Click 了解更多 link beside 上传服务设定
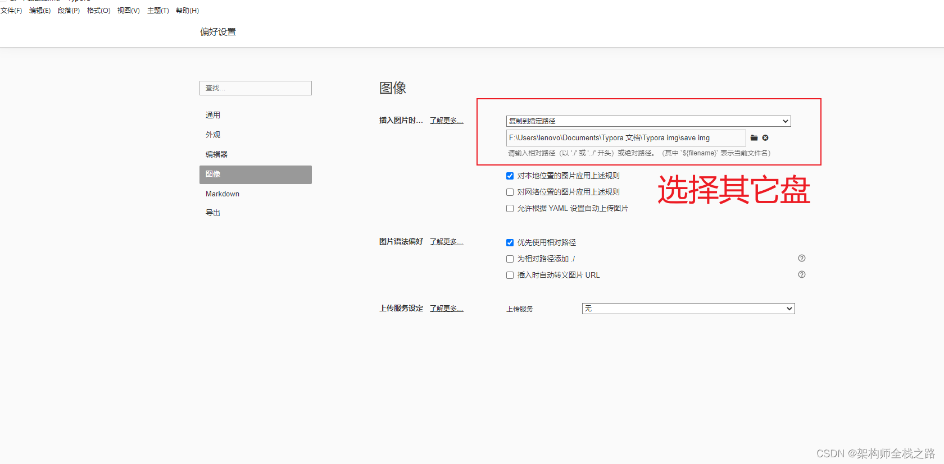Image resolution: width=944 pixels, height=464 pixels. pyautogui.click(x=447, y=309)
